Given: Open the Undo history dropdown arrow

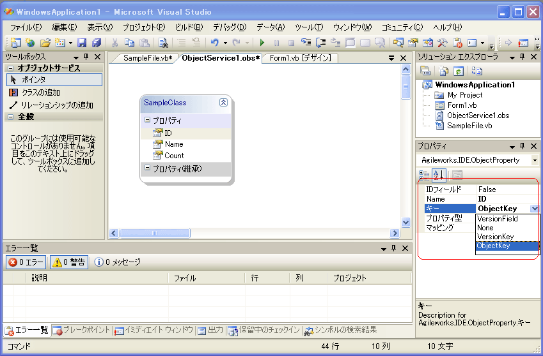Looking at the screenshot, I should click(225, 43).
